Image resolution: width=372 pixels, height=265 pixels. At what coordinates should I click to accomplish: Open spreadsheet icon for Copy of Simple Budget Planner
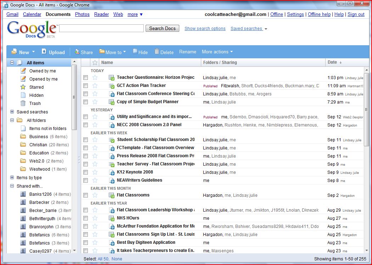(x=112, y=102)
